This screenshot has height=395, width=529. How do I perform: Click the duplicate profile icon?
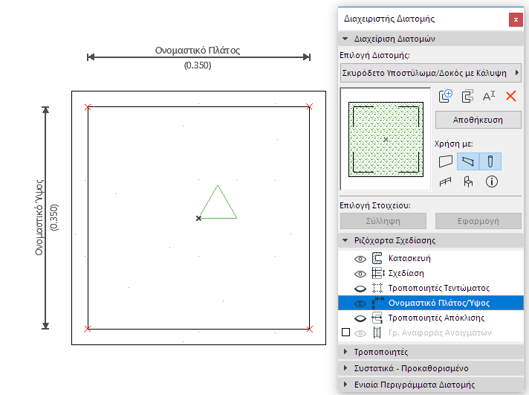(467, 96)
